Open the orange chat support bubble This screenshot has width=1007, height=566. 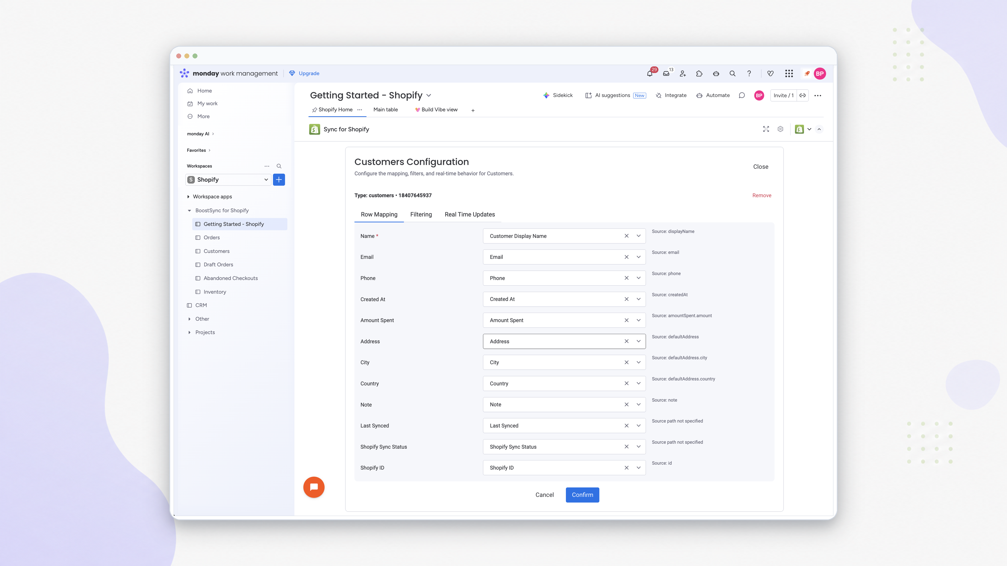click(314, 487)
